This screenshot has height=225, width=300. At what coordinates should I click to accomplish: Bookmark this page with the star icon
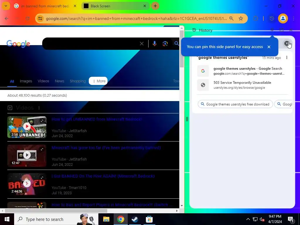(x=241, y=18)
